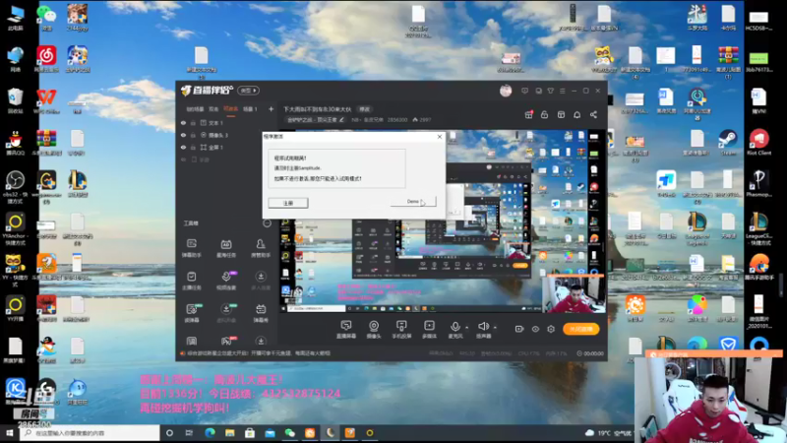This screenshot has width=787, height=443.
Task: Add a new scene with plus icon
Action: point(272,109)
